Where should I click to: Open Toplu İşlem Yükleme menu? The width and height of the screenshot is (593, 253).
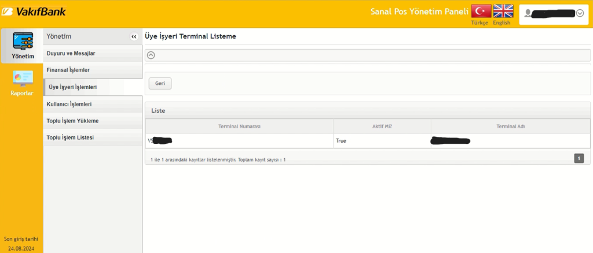pyautogui.click(x=72, y=121)
